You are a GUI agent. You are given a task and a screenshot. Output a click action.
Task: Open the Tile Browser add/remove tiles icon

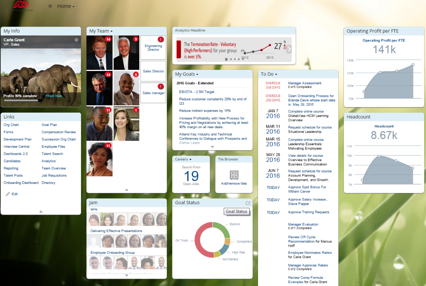pyautogui.click(x=234, y=175)
